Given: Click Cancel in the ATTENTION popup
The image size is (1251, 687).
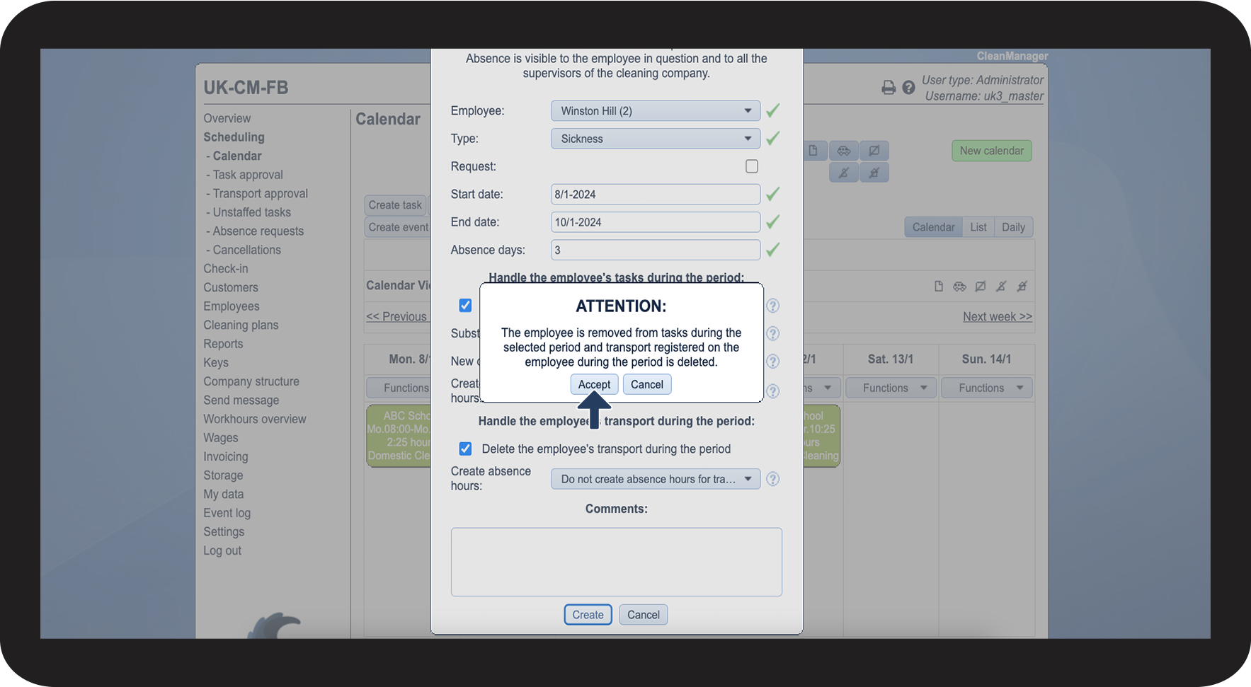Looking at the screenshot, I should pos(647,384).
